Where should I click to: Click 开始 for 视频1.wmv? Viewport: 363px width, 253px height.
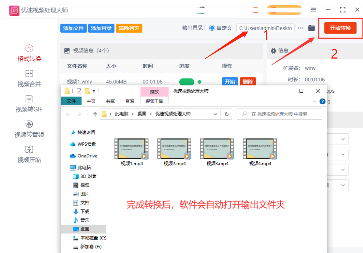(x=230, y=81)
